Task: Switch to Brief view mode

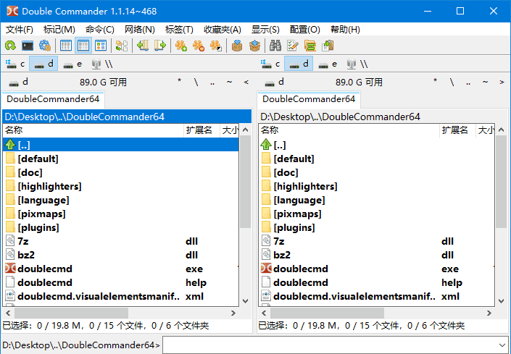Action: 66,46
